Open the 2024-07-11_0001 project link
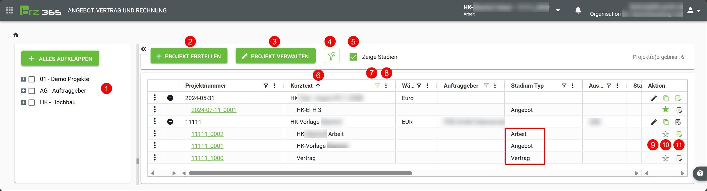 click(214, 110)
